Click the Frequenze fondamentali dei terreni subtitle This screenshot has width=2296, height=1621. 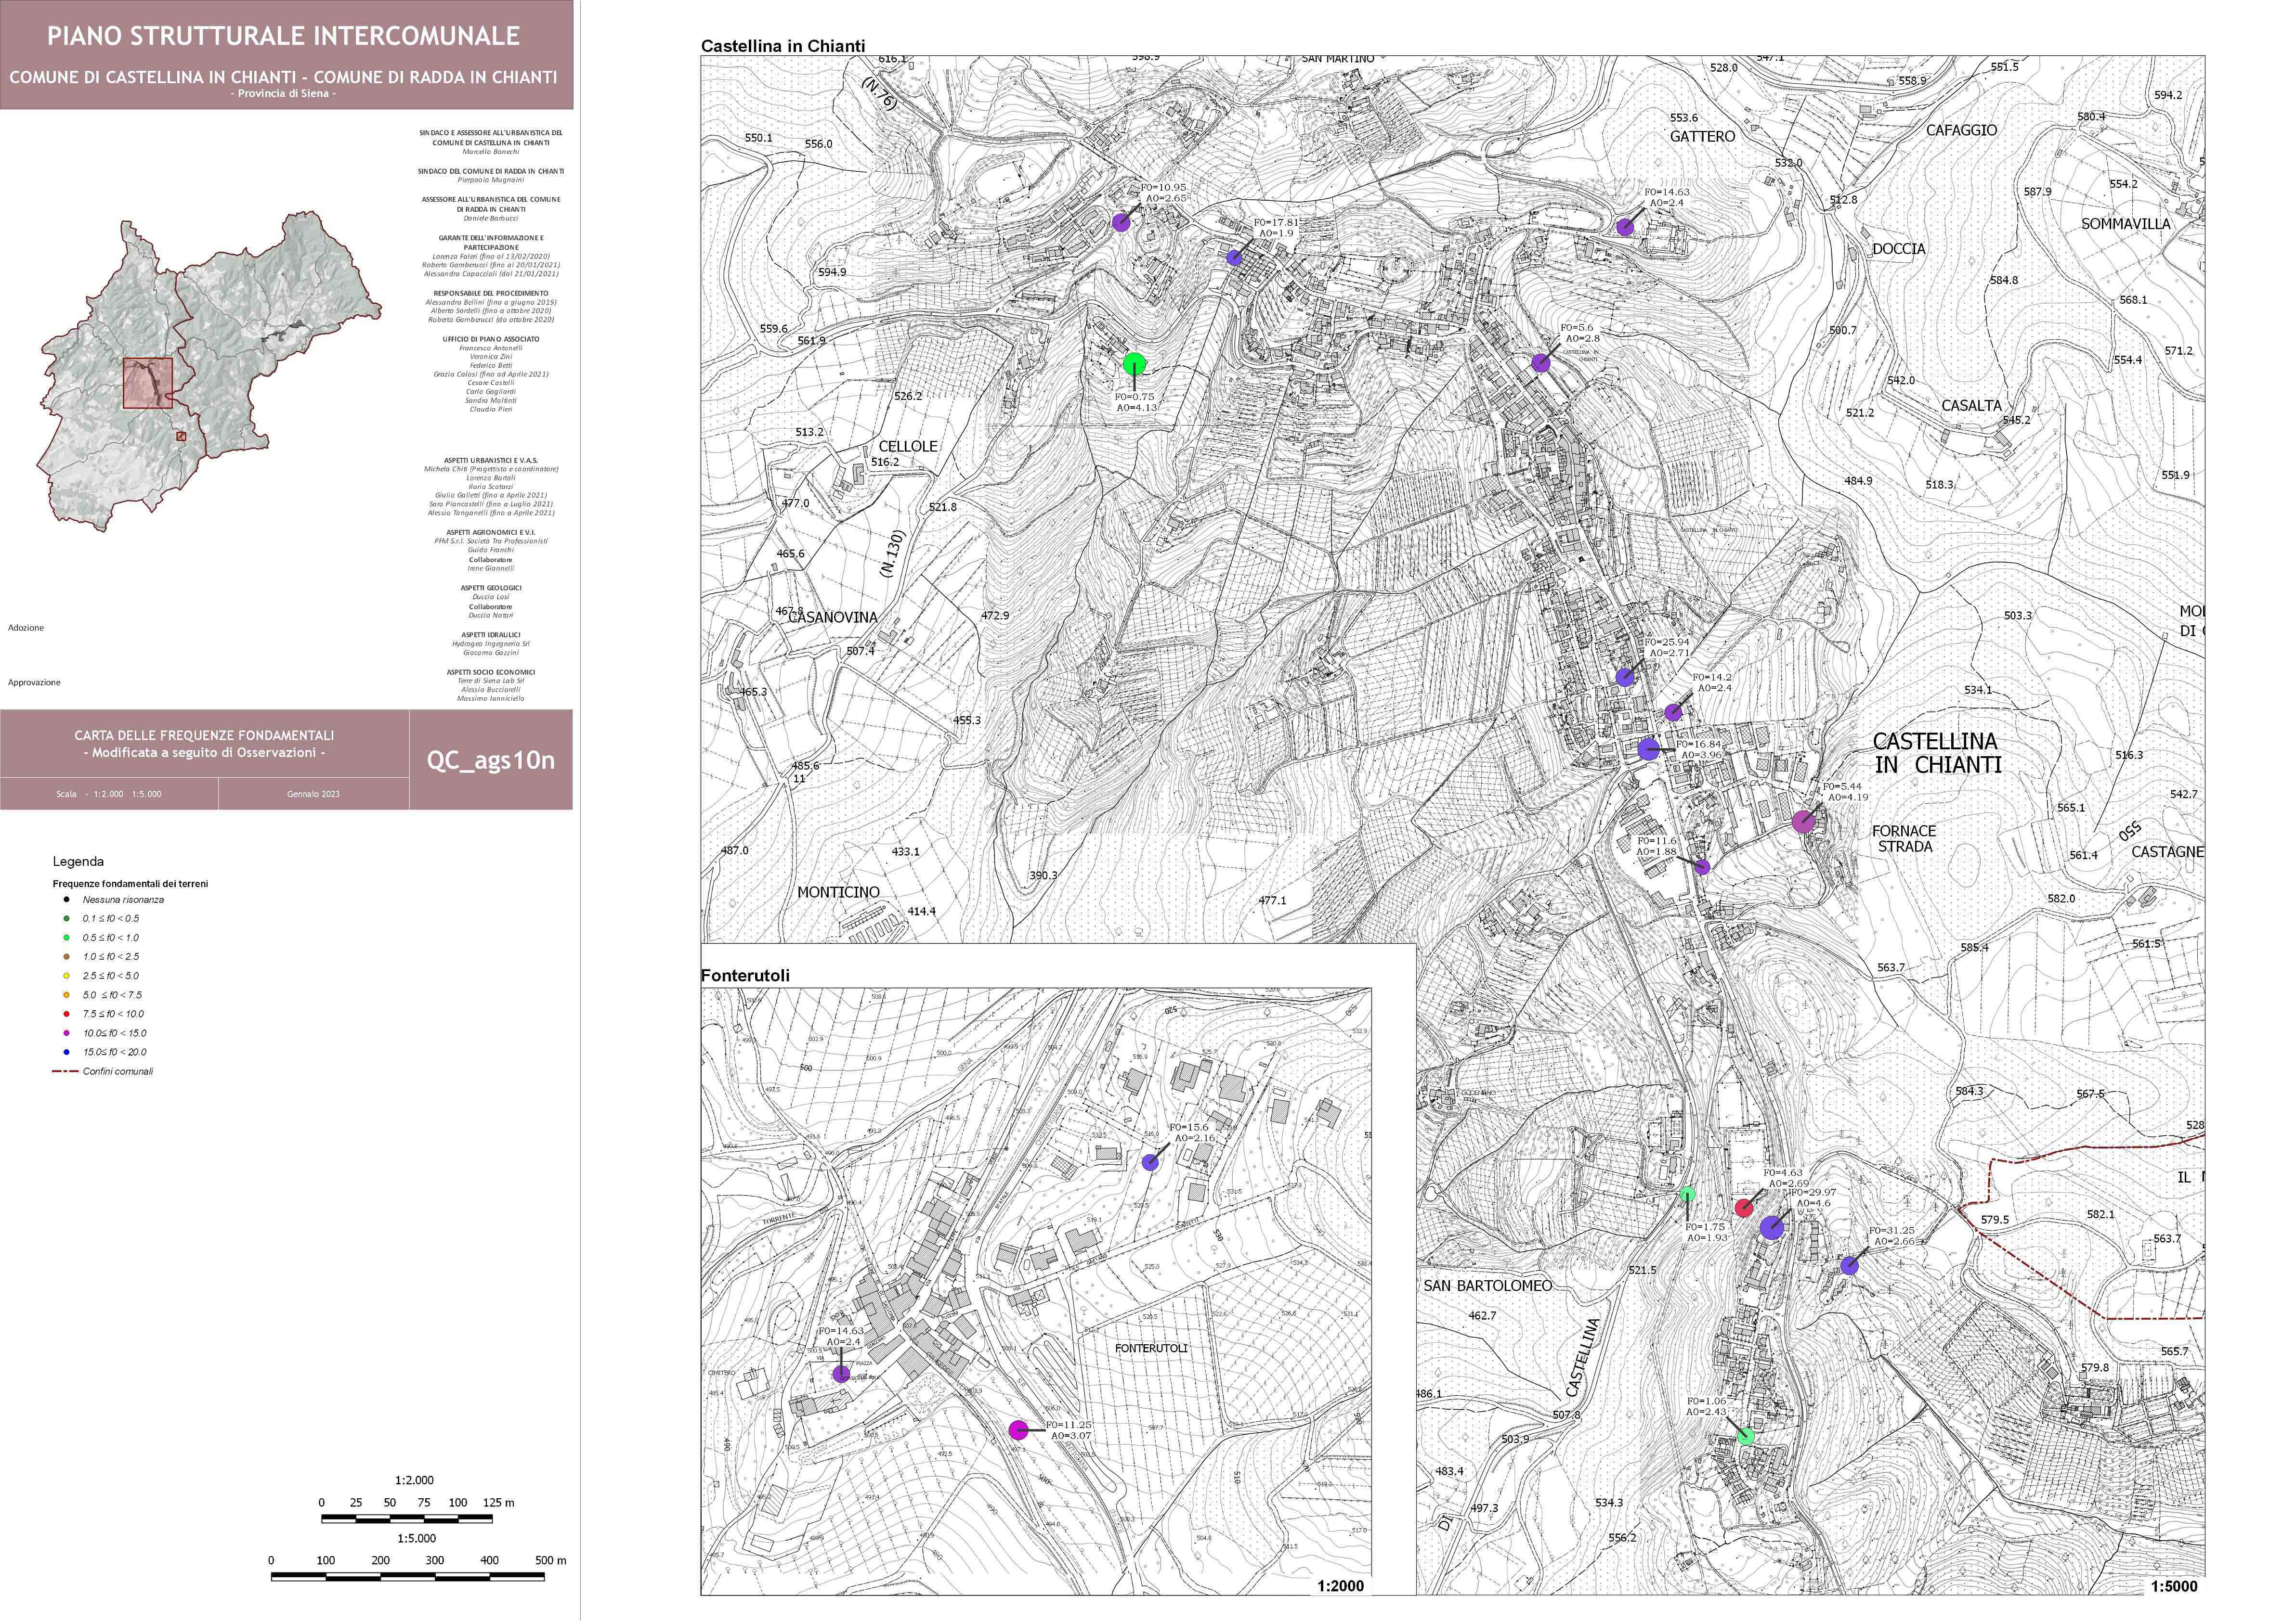pyautogui.click(x=130, y=884)
